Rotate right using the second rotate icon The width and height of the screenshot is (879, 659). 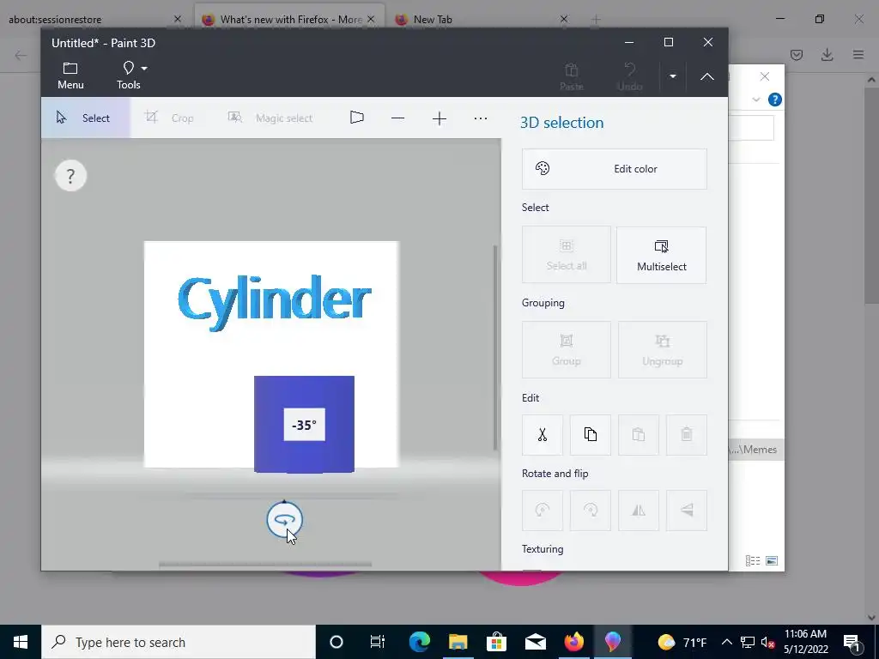591,511
